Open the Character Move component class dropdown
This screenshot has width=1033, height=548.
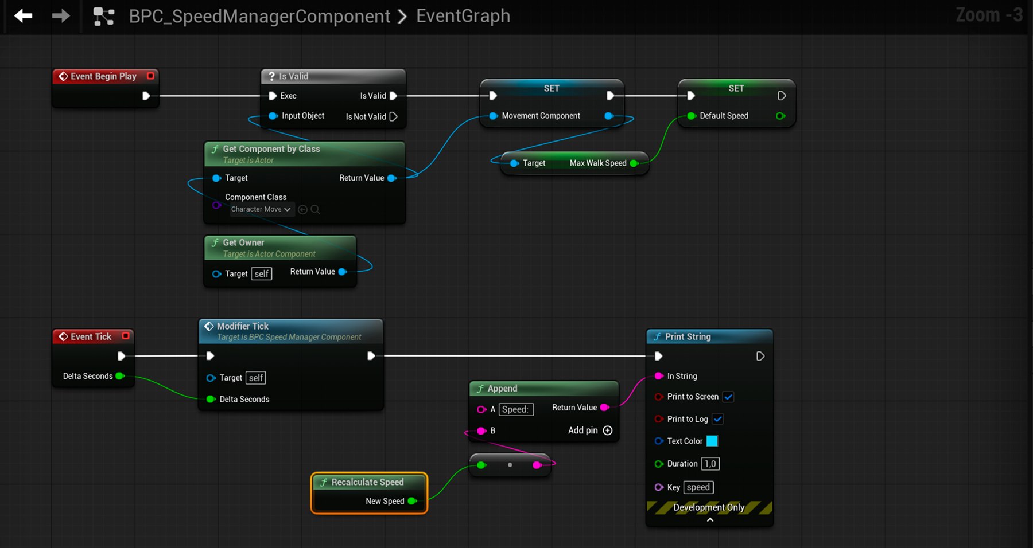(261, 209)
